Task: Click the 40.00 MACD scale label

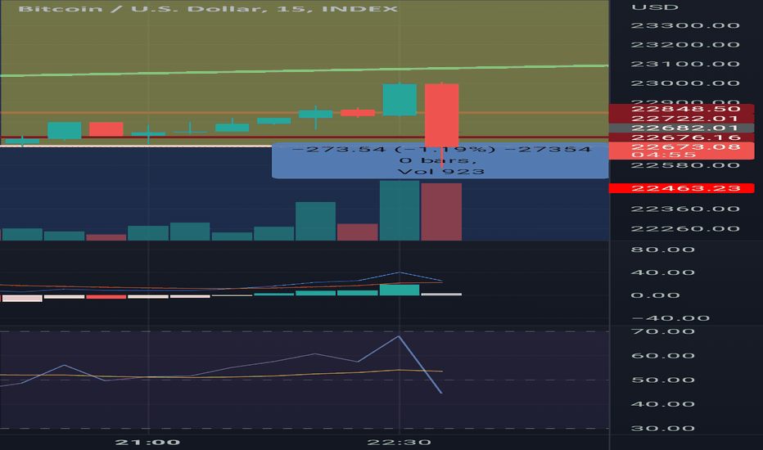Action: coord(663,272)
